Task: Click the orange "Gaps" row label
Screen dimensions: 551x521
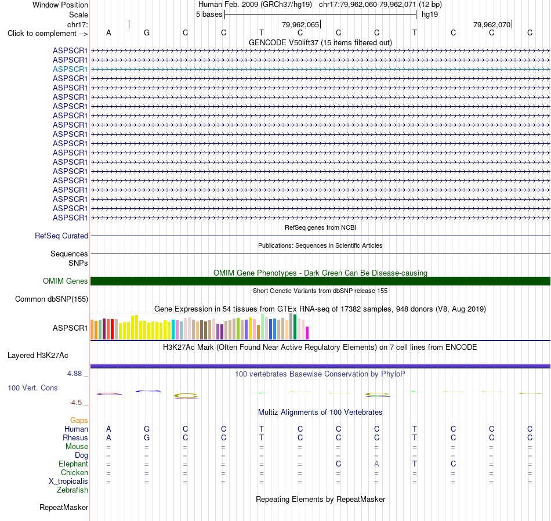Action: [79, 421]
